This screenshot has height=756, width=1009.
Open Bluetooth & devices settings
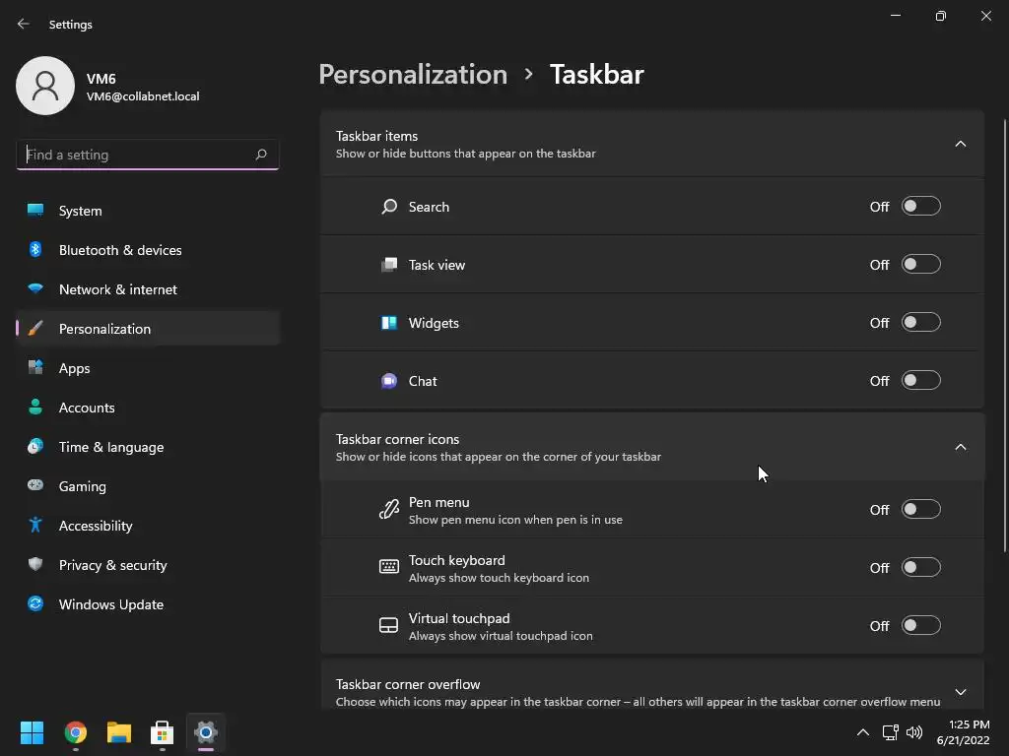pyautogui.click(x=120, y=250)
